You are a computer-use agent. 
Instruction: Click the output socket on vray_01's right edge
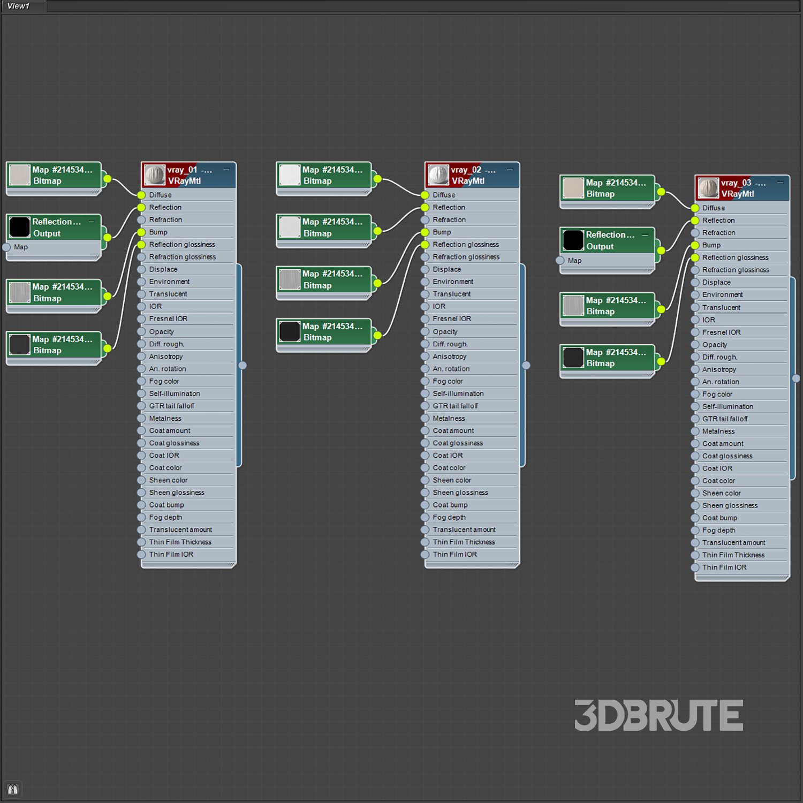coord(243,365)
